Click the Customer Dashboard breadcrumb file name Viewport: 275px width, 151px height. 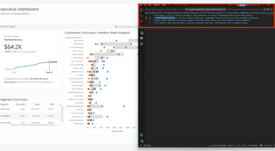[184, 13]
